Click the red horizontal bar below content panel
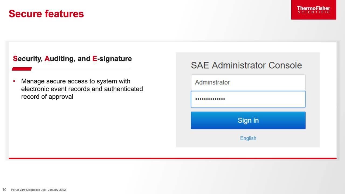This screenshot has height=194, width=345. 172,158
